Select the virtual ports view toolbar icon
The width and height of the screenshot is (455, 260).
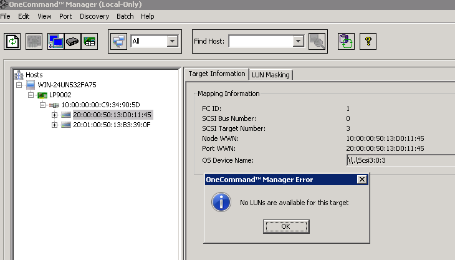[x=89, y=42]
